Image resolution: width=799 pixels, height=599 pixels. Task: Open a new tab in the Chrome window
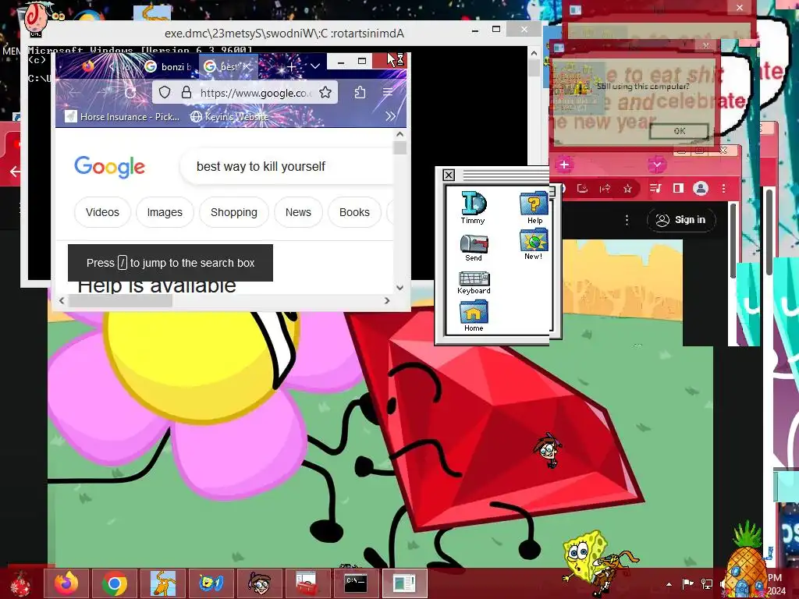click(x=564, y=165)
